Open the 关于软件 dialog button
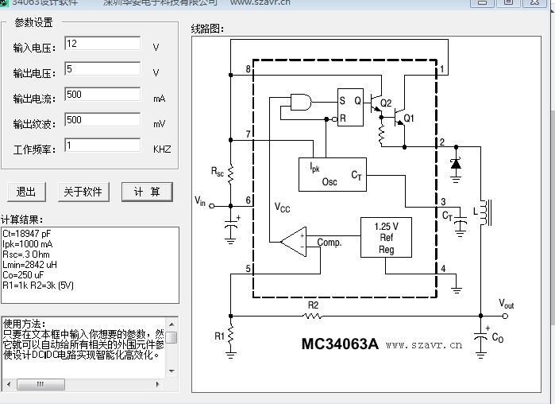Screen dimensions: 555x404 coord(83,192)
